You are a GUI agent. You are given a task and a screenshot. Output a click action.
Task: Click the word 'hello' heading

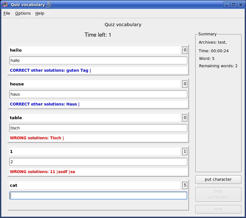[16, 50]
